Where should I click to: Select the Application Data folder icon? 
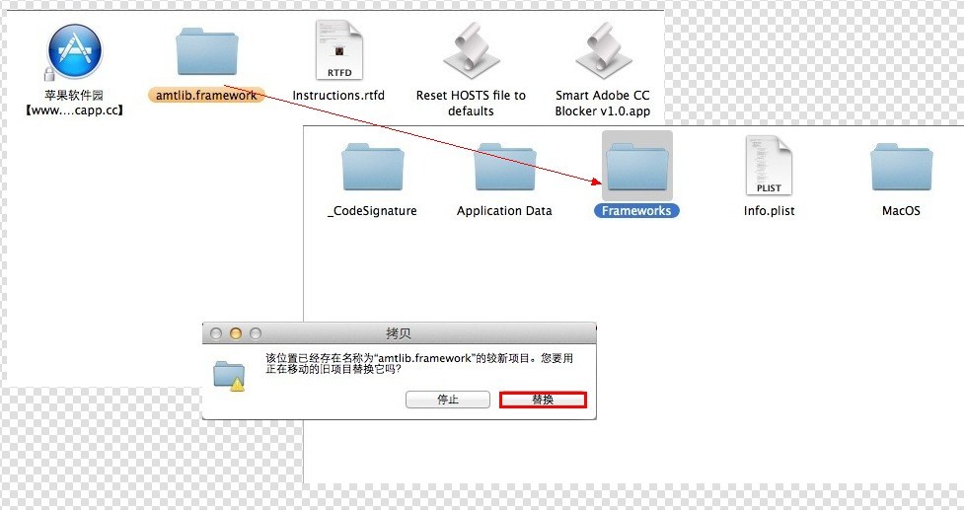click(504, 167)
